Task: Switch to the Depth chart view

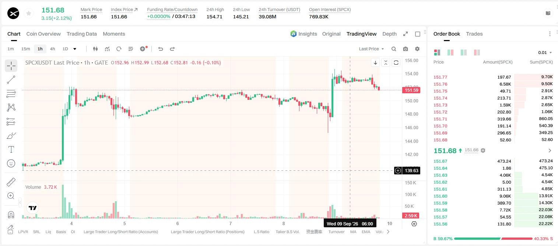Action: (389, 34)
